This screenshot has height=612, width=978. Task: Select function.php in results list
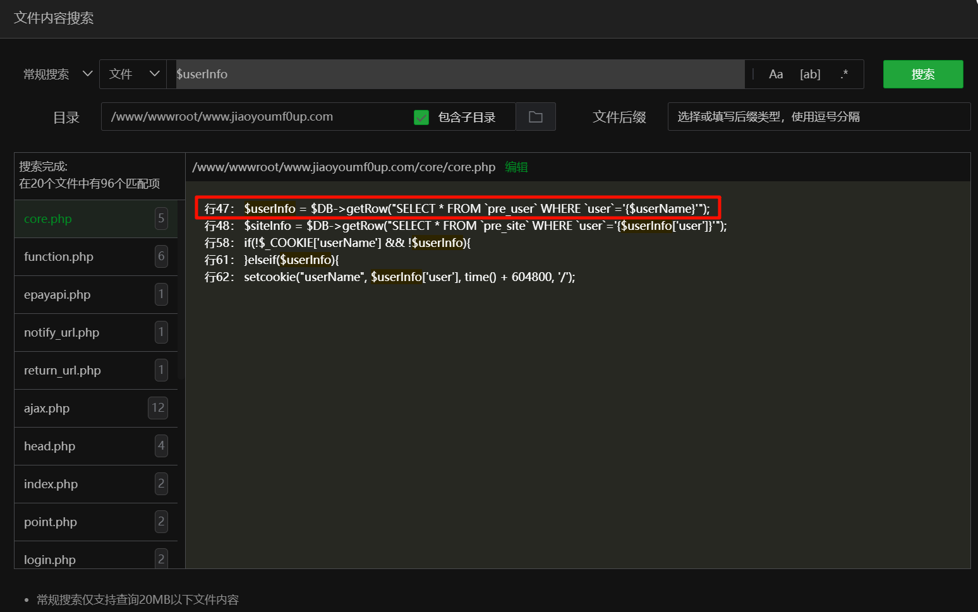(59, 257)
